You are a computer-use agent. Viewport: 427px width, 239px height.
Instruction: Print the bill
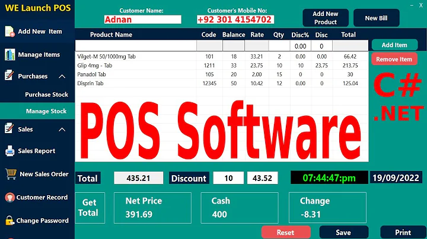(403, 232)
